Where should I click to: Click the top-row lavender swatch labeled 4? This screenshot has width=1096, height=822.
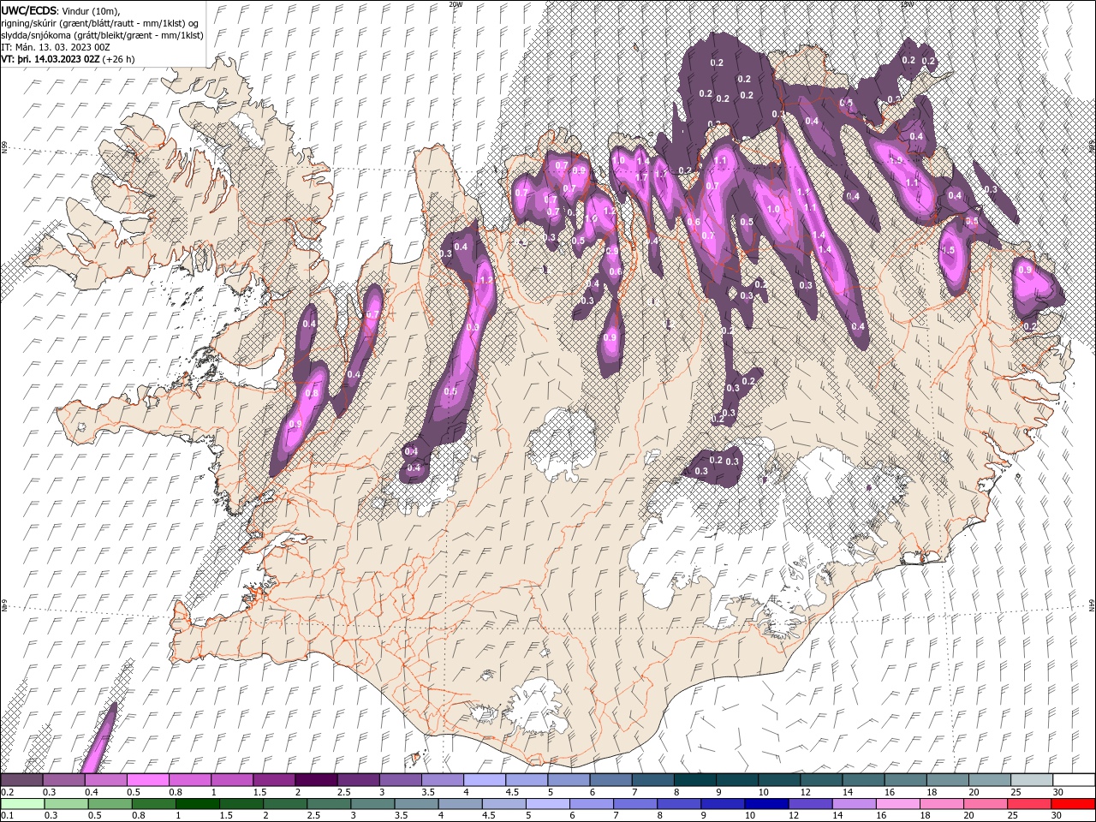coord(484,780)
